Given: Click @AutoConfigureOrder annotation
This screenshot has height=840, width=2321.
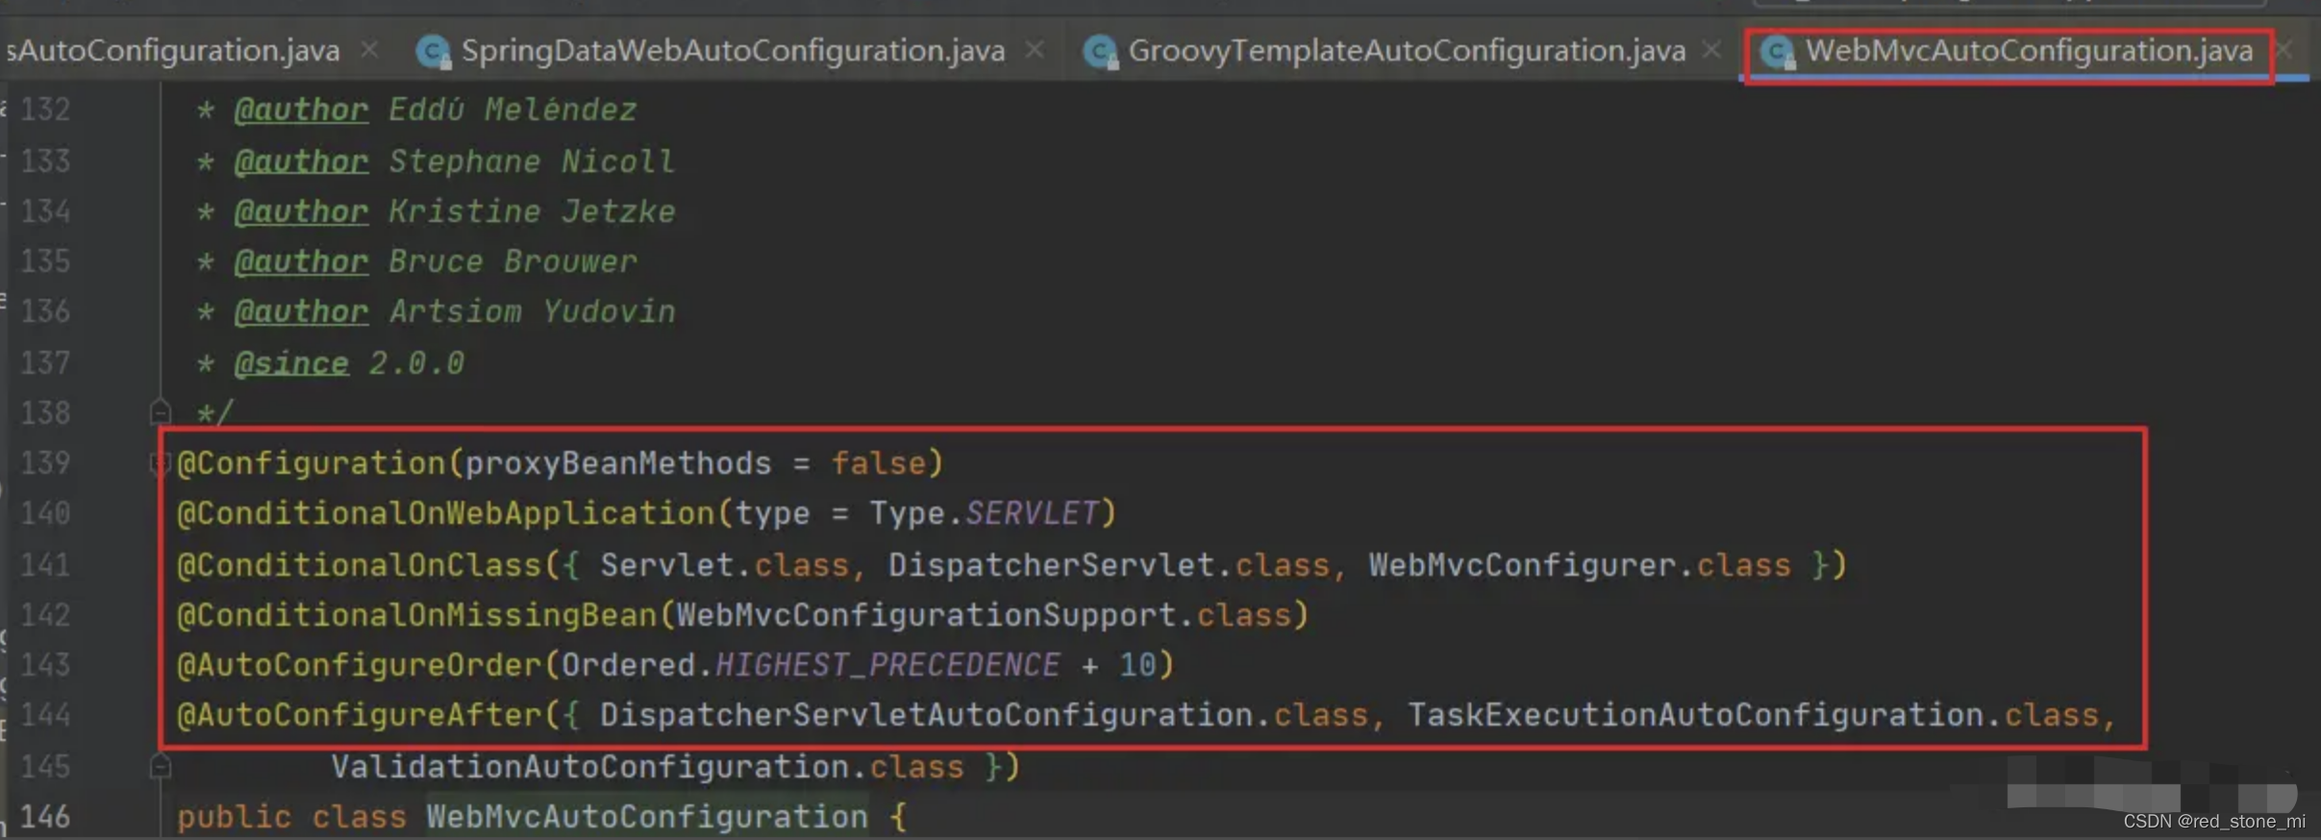Looking at the screenshot, I should (360, 665).
